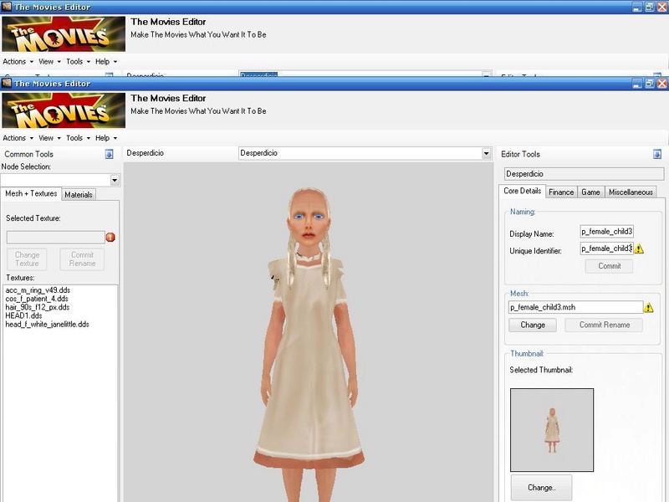The width and height of the screenshot is (669, 502).
Task: Select hair_90s_f12_px.dds texture
Action: (37, 307)
